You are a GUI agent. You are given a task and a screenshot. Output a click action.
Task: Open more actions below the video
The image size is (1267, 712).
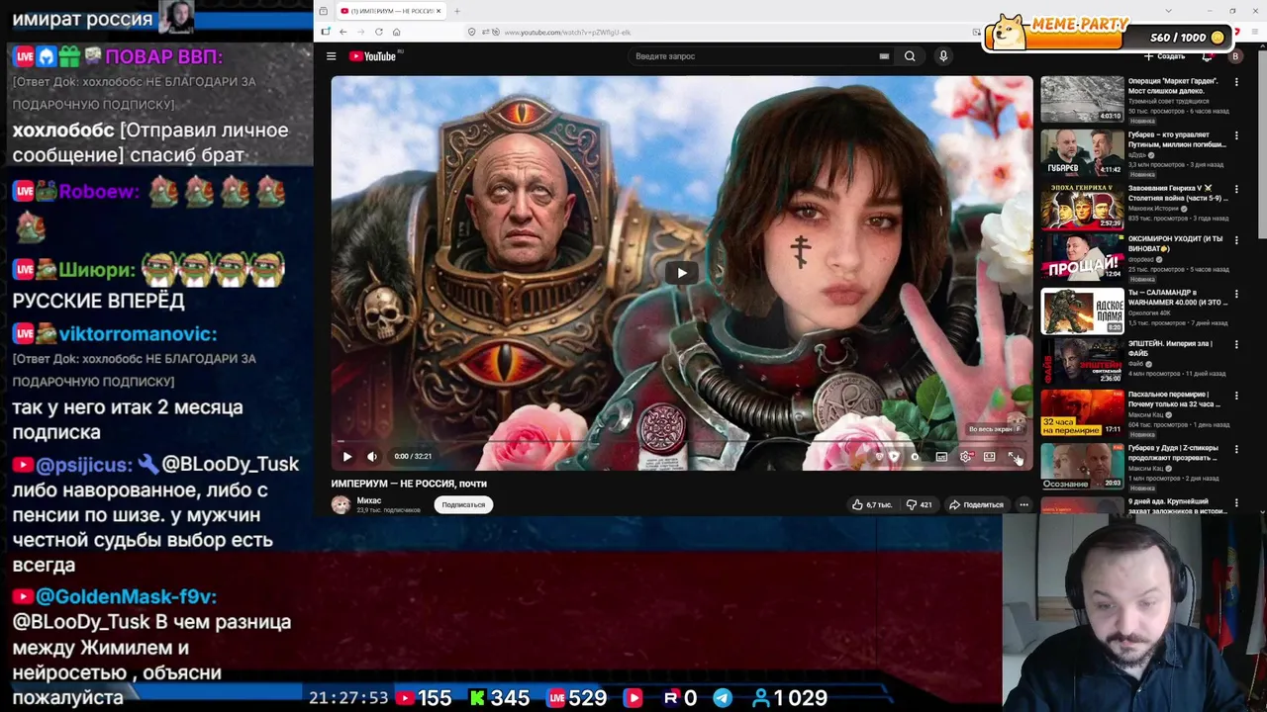1023,504
